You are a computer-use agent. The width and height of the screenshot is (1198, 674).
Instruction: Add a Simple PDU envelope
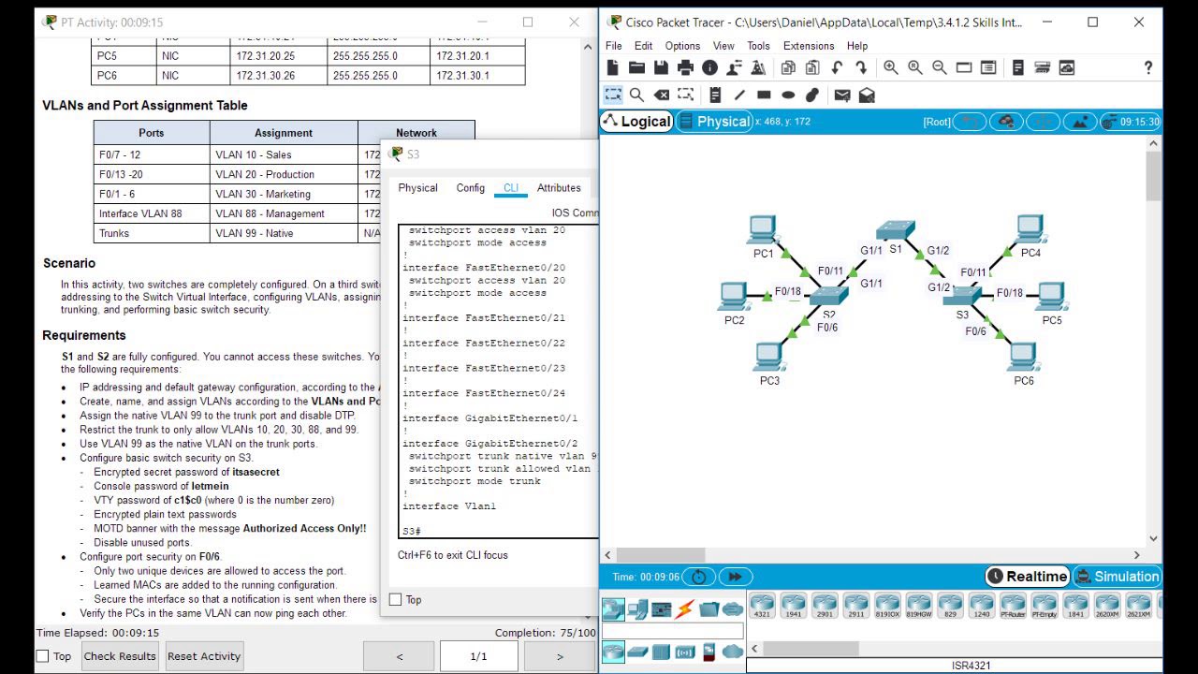tap(842, 95)
